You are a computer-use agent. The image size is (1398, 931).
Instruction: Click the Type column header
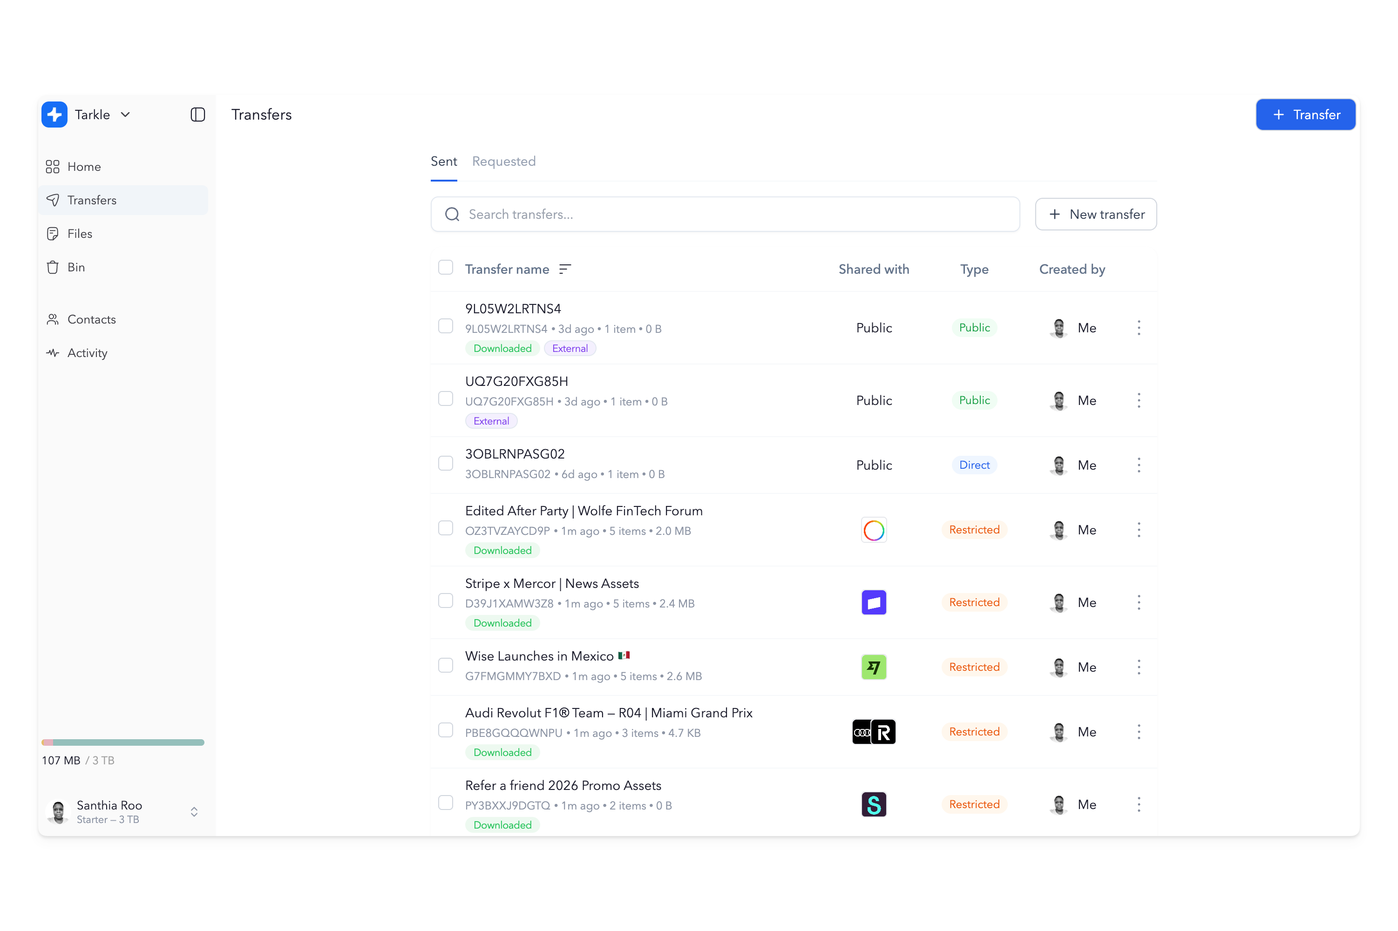[x=974, y=269]
